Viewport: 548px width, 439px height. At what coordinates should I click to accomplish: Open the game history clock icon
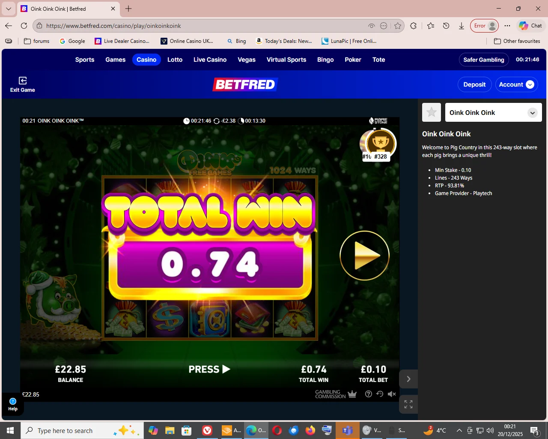click(380, 394)
